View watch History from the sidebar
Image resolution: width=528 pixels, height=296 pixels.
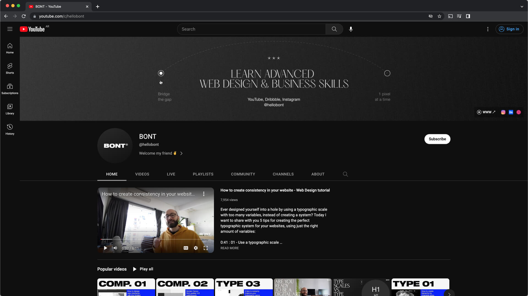coord(10,129)
